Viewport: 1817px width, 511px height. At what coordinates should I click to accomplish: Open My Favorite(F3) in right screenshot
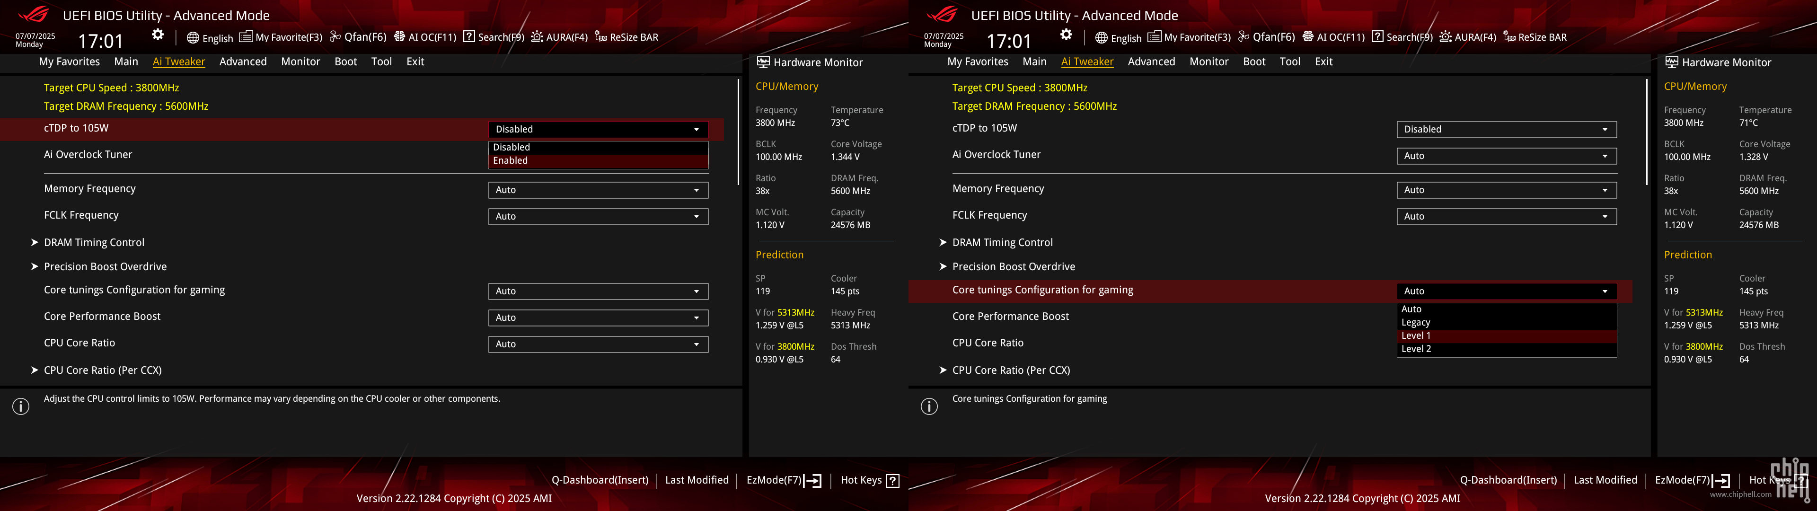click(x=1189, y=37)
